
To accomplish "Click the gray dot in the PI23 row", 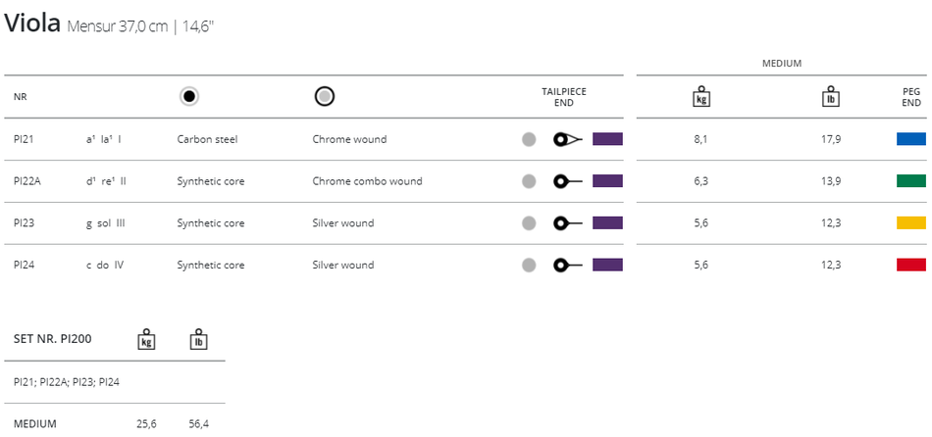I will (529, 223).
